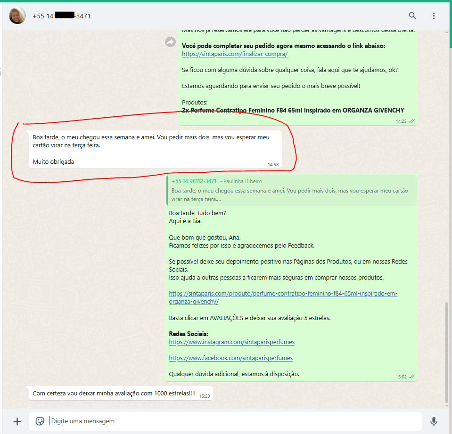Open the chat search magnifier icon
The image size is (452, 434).
click(412, 16)
